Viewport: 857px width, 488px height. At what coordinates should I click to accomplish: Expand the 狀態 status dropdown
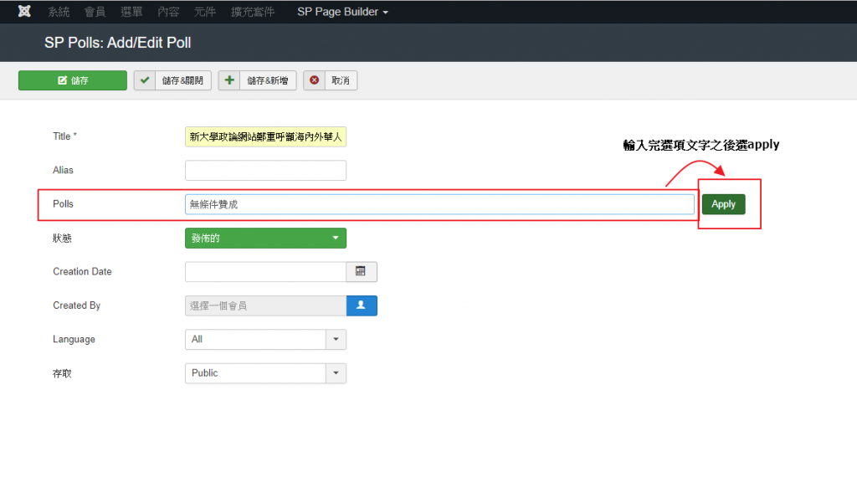pos(265,239)
